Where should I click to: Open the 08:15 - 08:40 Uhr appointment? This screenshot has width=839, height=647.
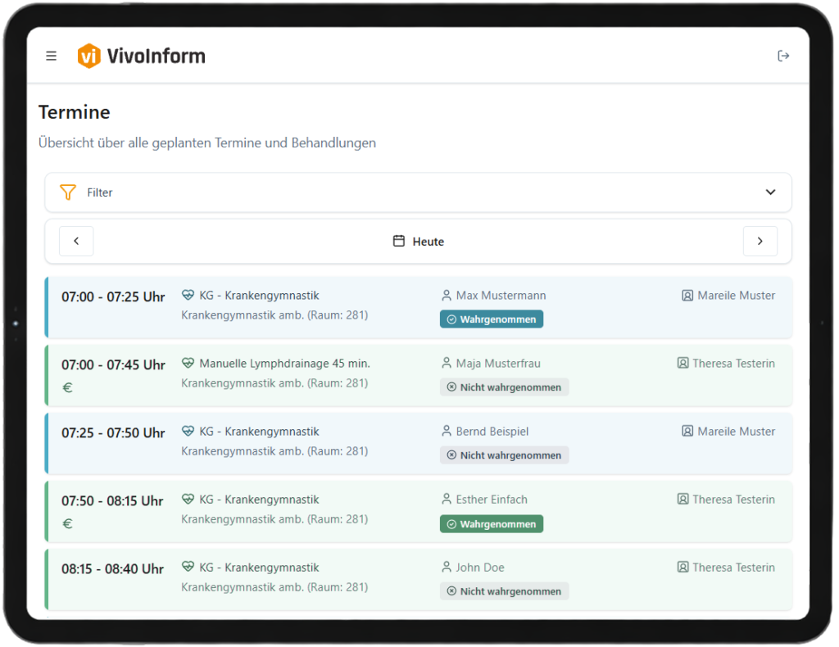click(419, 579)
